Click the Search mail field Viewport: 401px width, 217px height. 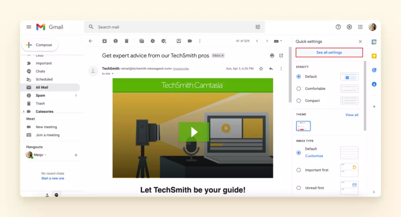[x=175, y=27]
